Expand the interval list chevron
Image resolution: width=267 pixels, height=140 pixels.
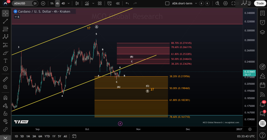click(x=69, y=3)
